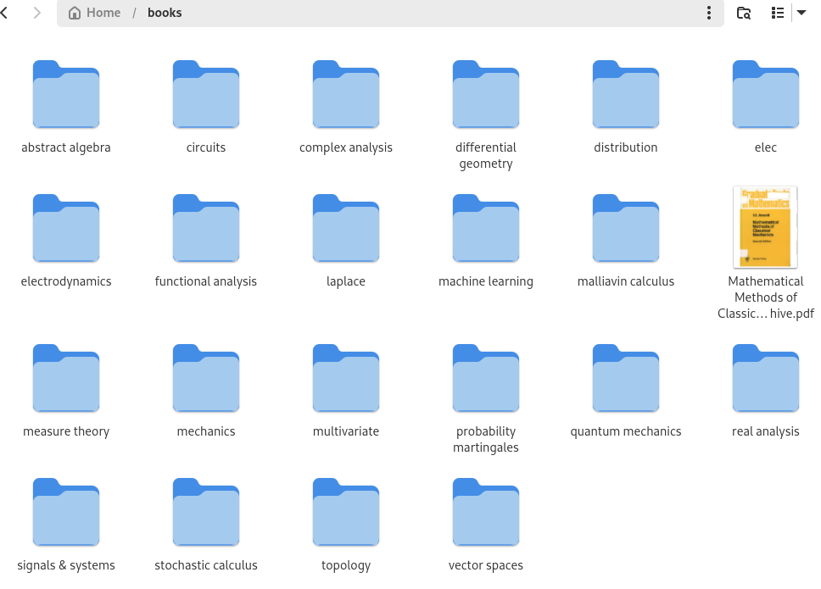Go back with the back arrow
Viewport: 821px width, 589px height.
coord(4,13)
